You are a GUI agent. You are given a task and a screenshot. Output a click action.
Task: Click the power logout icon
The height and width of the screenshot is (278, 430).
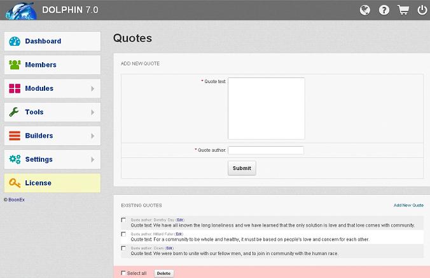tap(422, 10)
